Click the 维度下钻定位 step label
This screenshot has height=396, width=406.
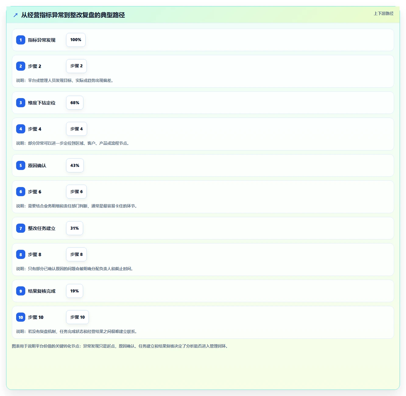click(x=42, y=103)
